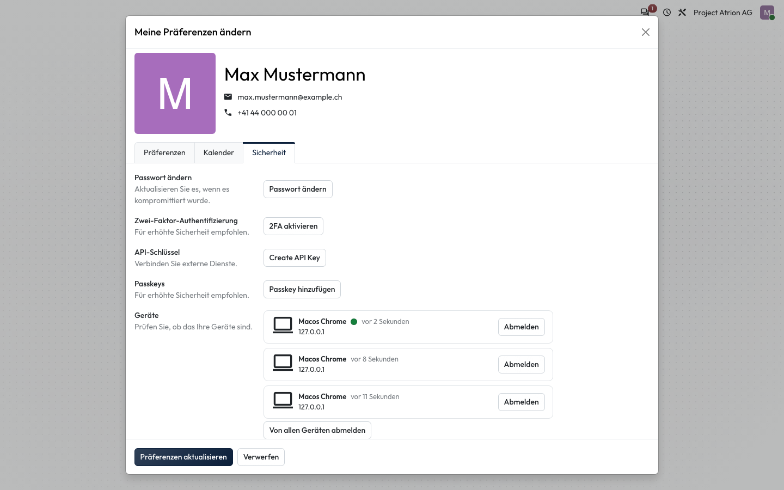
Task: Click Abmelden for the device seen 2 seconds ago
Action: pyautogui.click(x=522, y=327)
